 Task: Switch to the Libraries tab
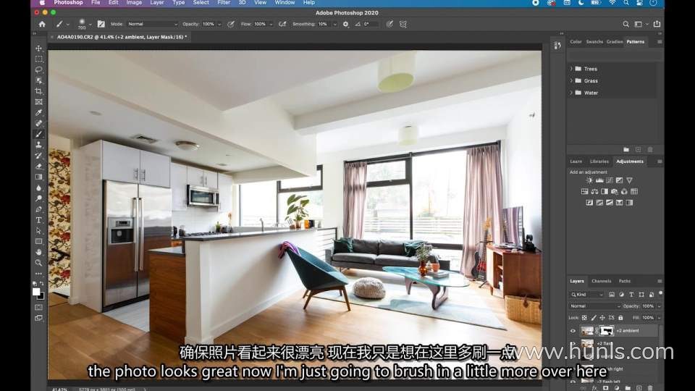599,161
